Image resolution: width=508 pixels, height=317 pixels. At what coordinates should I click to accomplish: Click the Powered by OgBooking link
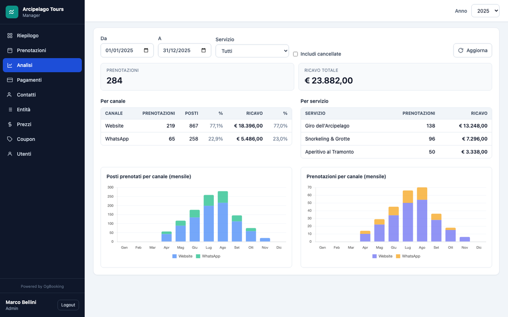(x=42, y=286)
